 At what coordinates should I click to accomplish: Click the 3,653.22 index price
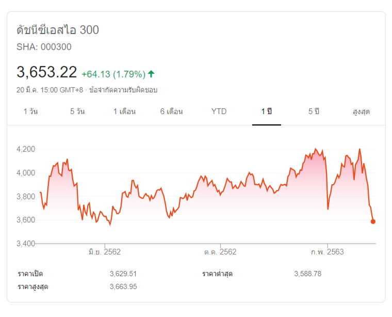(47, 72)
